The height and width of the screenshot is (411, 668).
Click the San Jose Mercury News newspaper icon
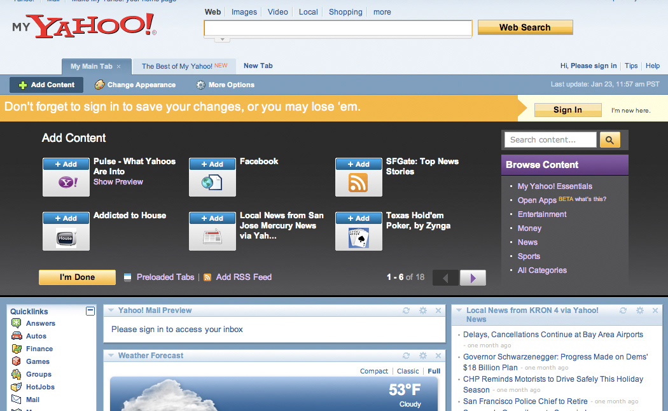point(212,237)
